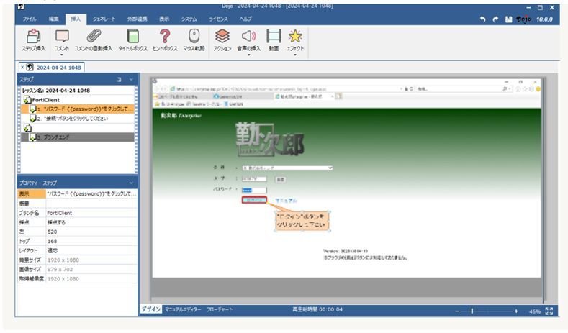Click the マウス軌跡 mouse icon

194,36
